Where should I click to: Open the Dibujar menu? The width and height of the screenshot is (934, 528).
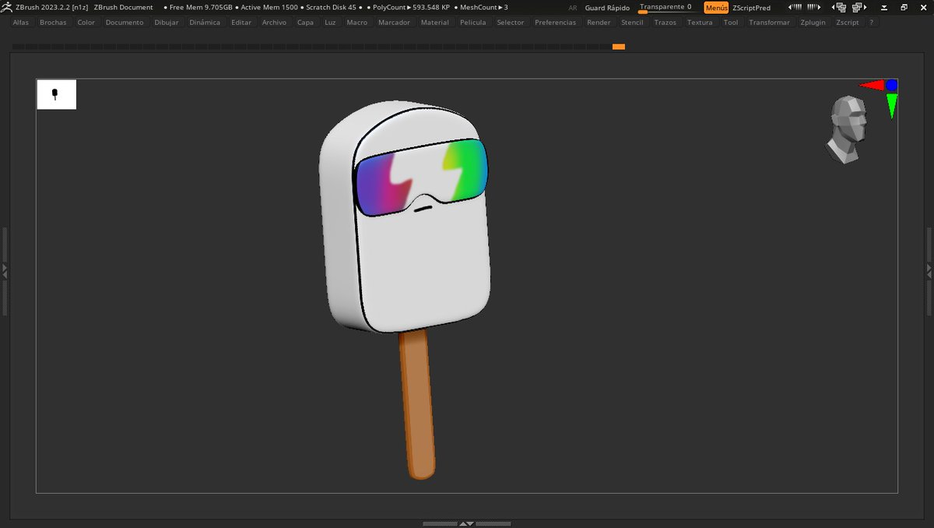(x=167, y=23)
